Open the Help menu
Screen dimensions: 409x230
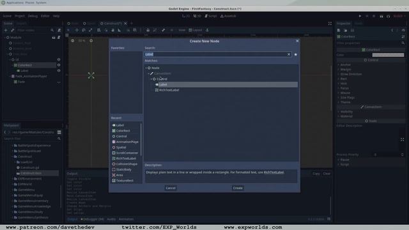point(56,16)
